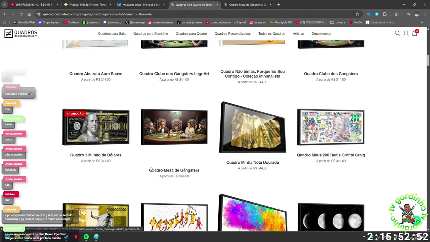The image size is (430, 242).
Task: Open the Camisolas e t-shirts bookmark
Action: (381, 23)
